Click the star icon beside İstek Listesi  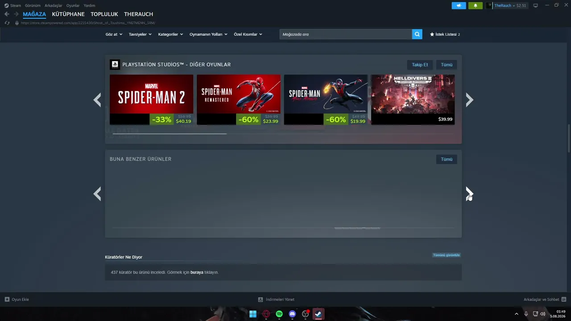[x=432, y=34]
